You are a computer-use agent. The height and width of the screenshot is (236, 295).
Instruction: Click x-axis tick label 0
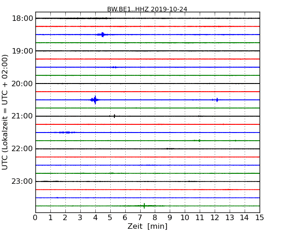point(35,217)
